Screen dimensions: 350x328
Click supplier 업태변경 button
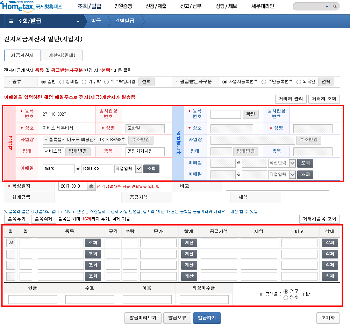tap(78, 151)
